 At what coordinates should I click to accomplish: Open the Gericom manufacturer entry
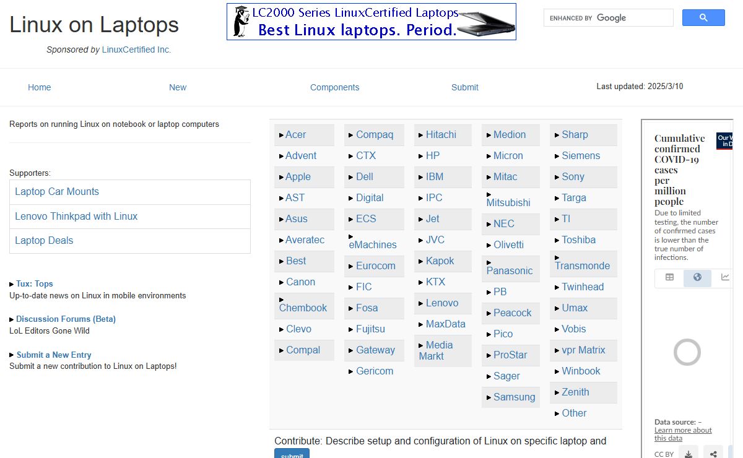click(375, 371)
